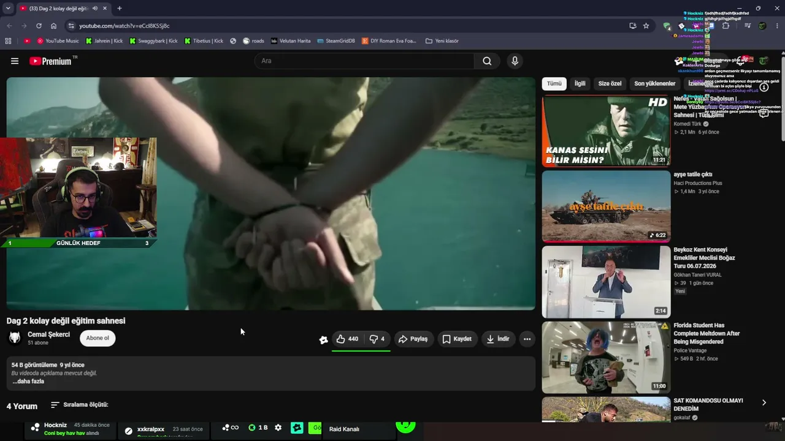Open settings gear in bottom overlay bar
Viewport: 785px width, 441px height.
click(x=278, y=428)
